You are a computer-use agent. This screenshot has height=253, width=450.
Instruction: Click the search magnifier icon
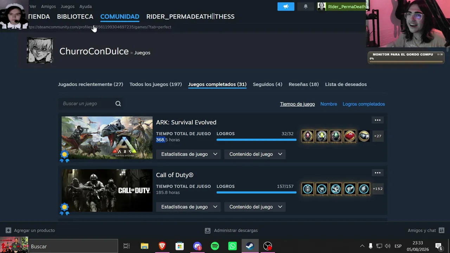click(x=118, y=104)
